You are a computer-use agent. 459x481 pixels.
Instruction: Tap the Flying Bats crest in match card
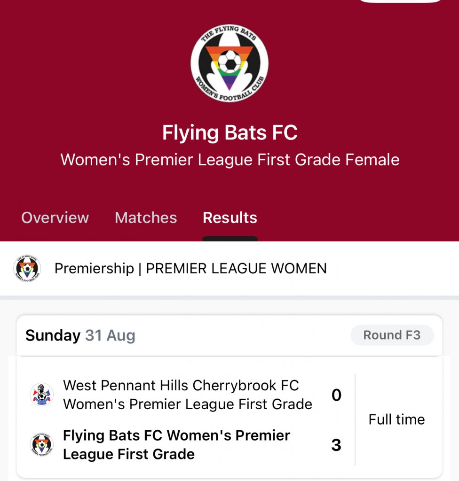41,444
